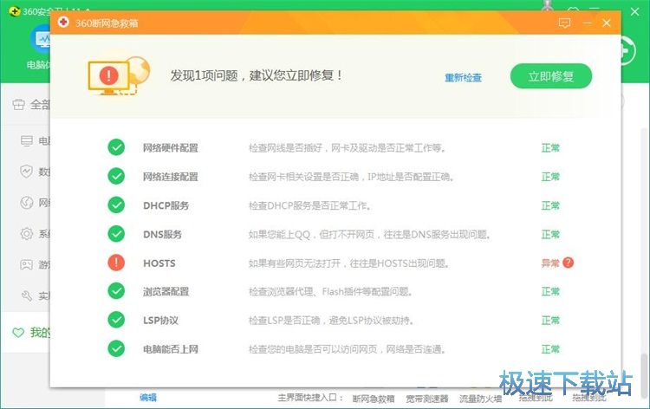
Task: Click the monitor sidebar icon in main window
Action: click(x=27, y=141)
